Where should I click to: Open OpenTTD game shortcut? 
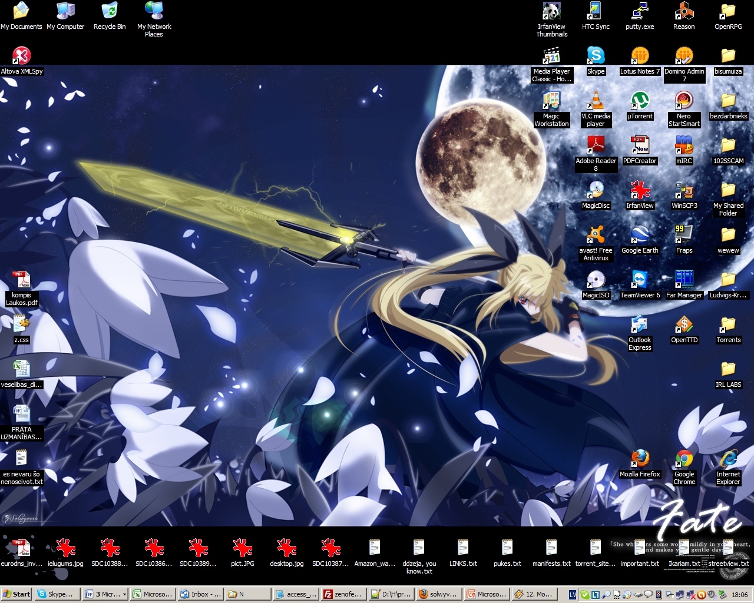(x=684, y=329)
